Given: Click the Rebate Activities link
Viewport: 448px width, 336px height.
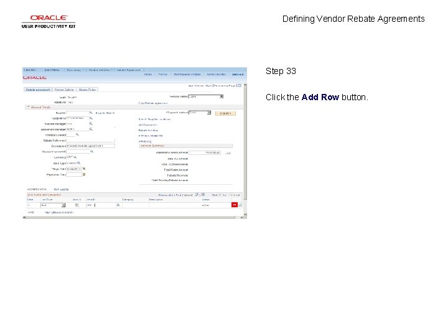Looking at the screenshot, I should [148, 130].
